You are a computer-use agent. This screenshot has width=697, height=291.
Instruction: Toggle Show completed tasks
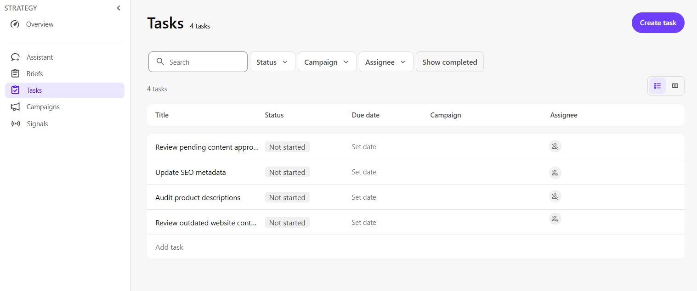tap(450, 62)
